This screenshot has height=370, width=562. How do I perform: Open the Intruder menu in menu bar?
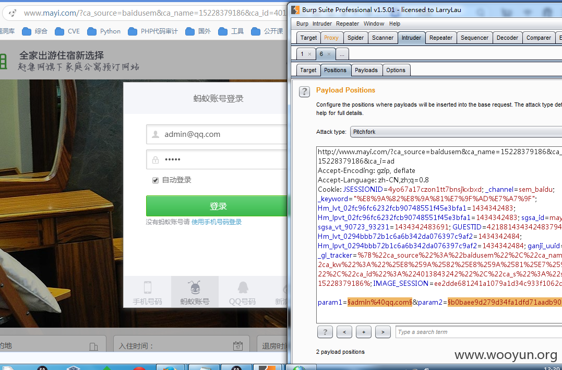tap(322, 24)
